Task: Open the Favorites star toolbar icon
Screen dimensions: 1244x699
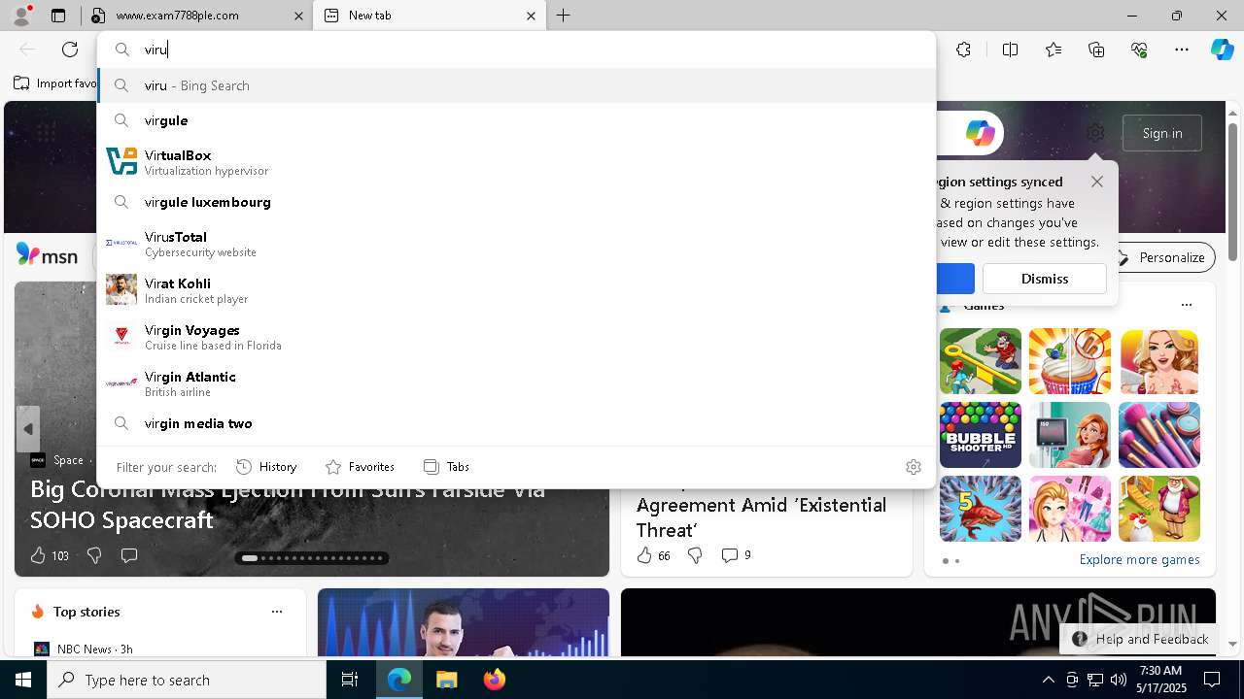Action: (1054, 50)
